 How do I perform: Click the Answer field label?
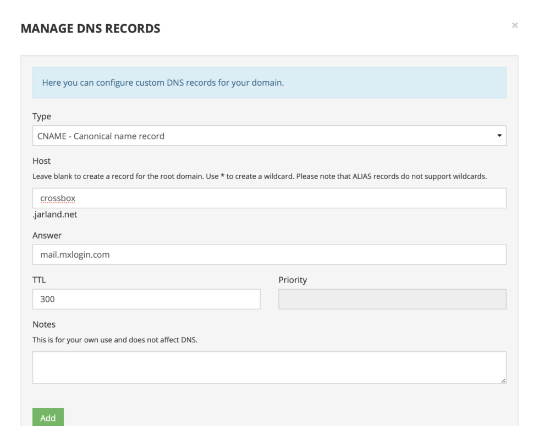click(x=47, y=235)
